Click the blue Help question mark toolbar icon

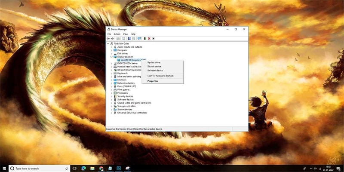coord(129,38)
